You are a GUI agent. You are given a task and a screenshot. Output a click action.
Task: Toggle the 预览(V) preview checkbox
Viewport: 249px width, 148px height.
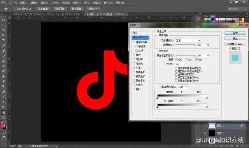(230, 49)
